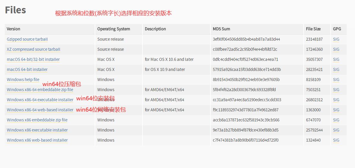Open Windows x86 embeddable zip file

37,120
